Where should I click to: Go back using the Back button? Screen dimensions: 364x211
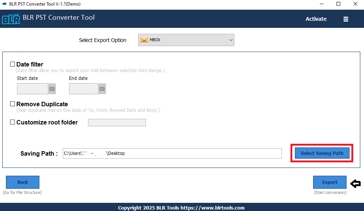23,182
